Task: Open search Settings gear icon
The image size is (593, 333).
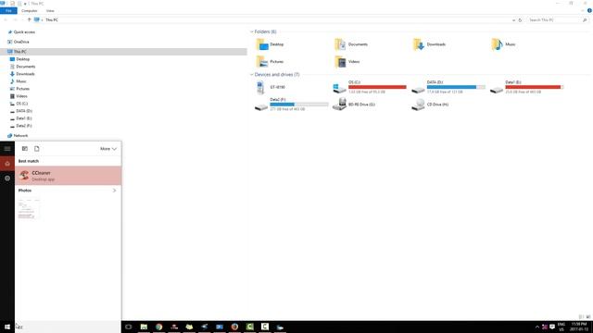Action: click(x=7, y=179)
